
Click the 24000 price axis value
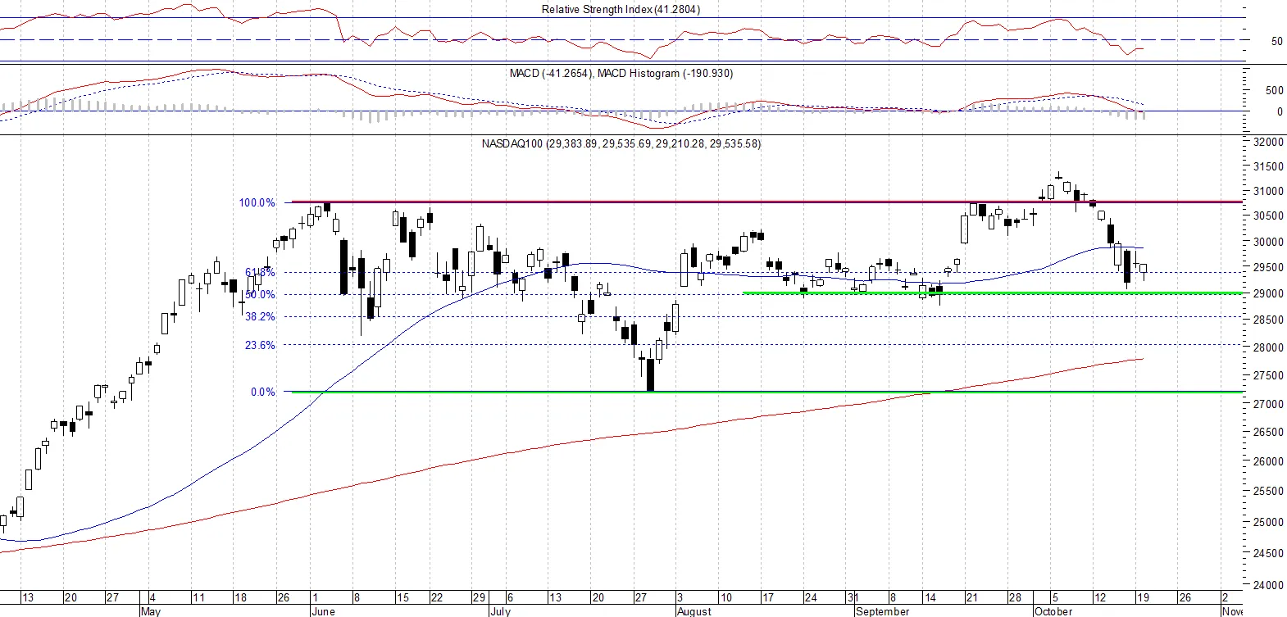coord(1268,586)
